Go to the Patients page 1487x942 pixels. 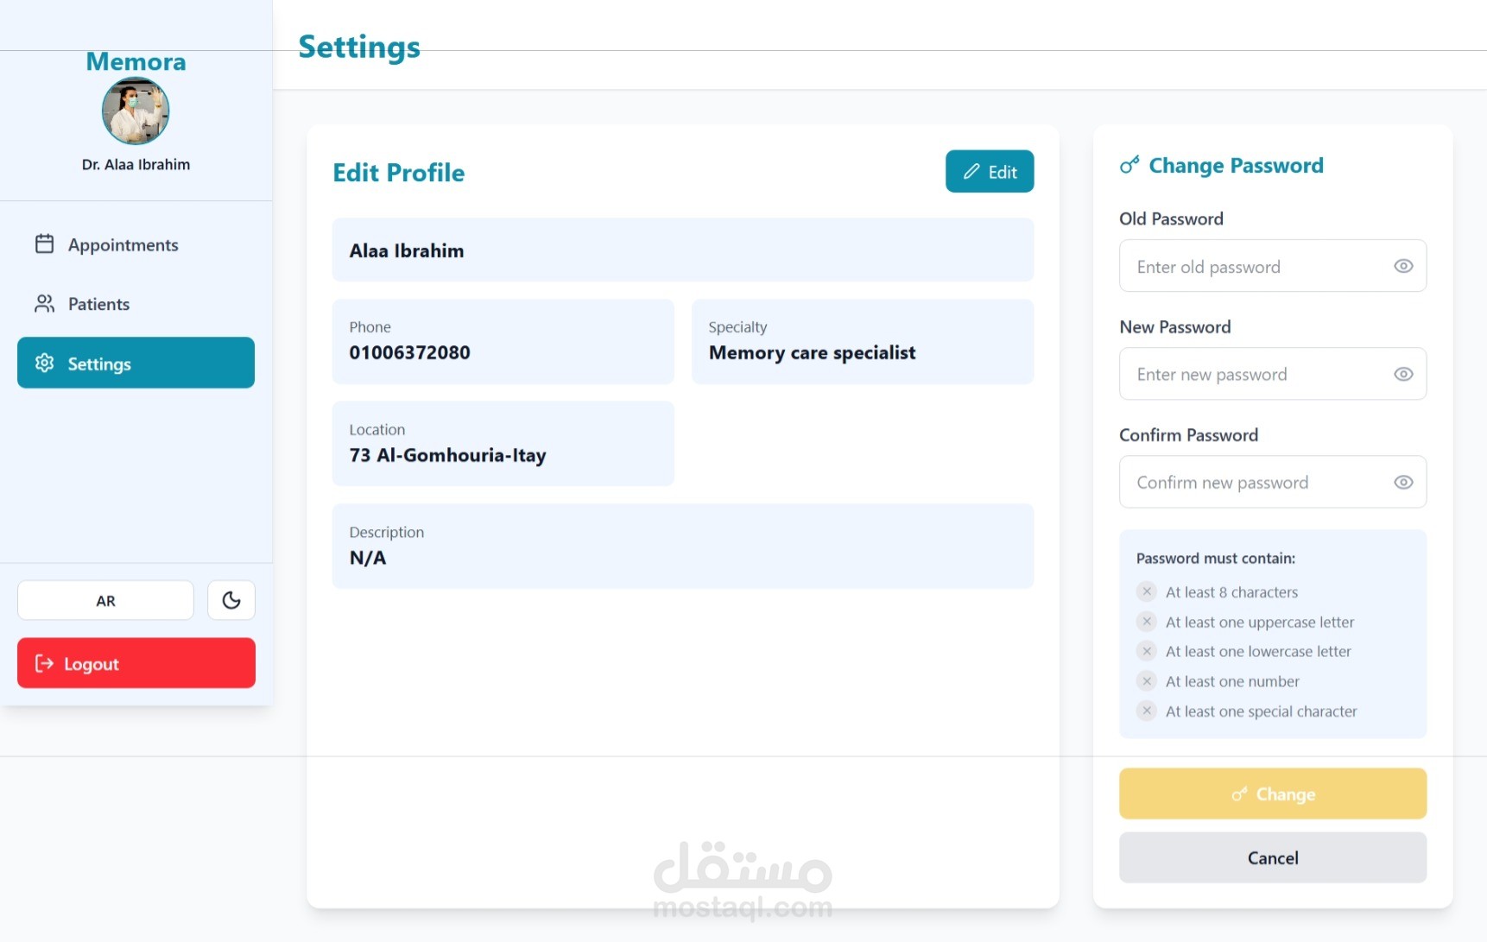click(98, 304)
